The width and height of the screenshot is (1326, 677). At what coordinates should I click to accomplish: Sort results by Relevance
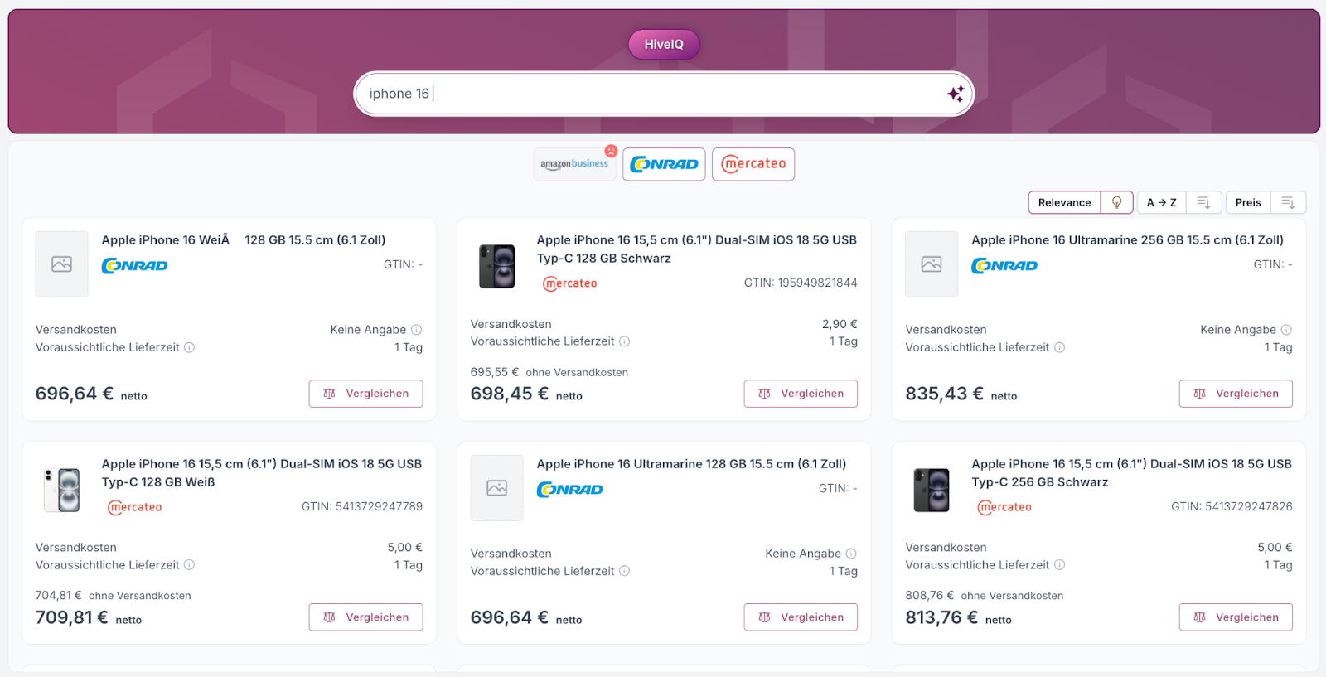[1064, 202]
